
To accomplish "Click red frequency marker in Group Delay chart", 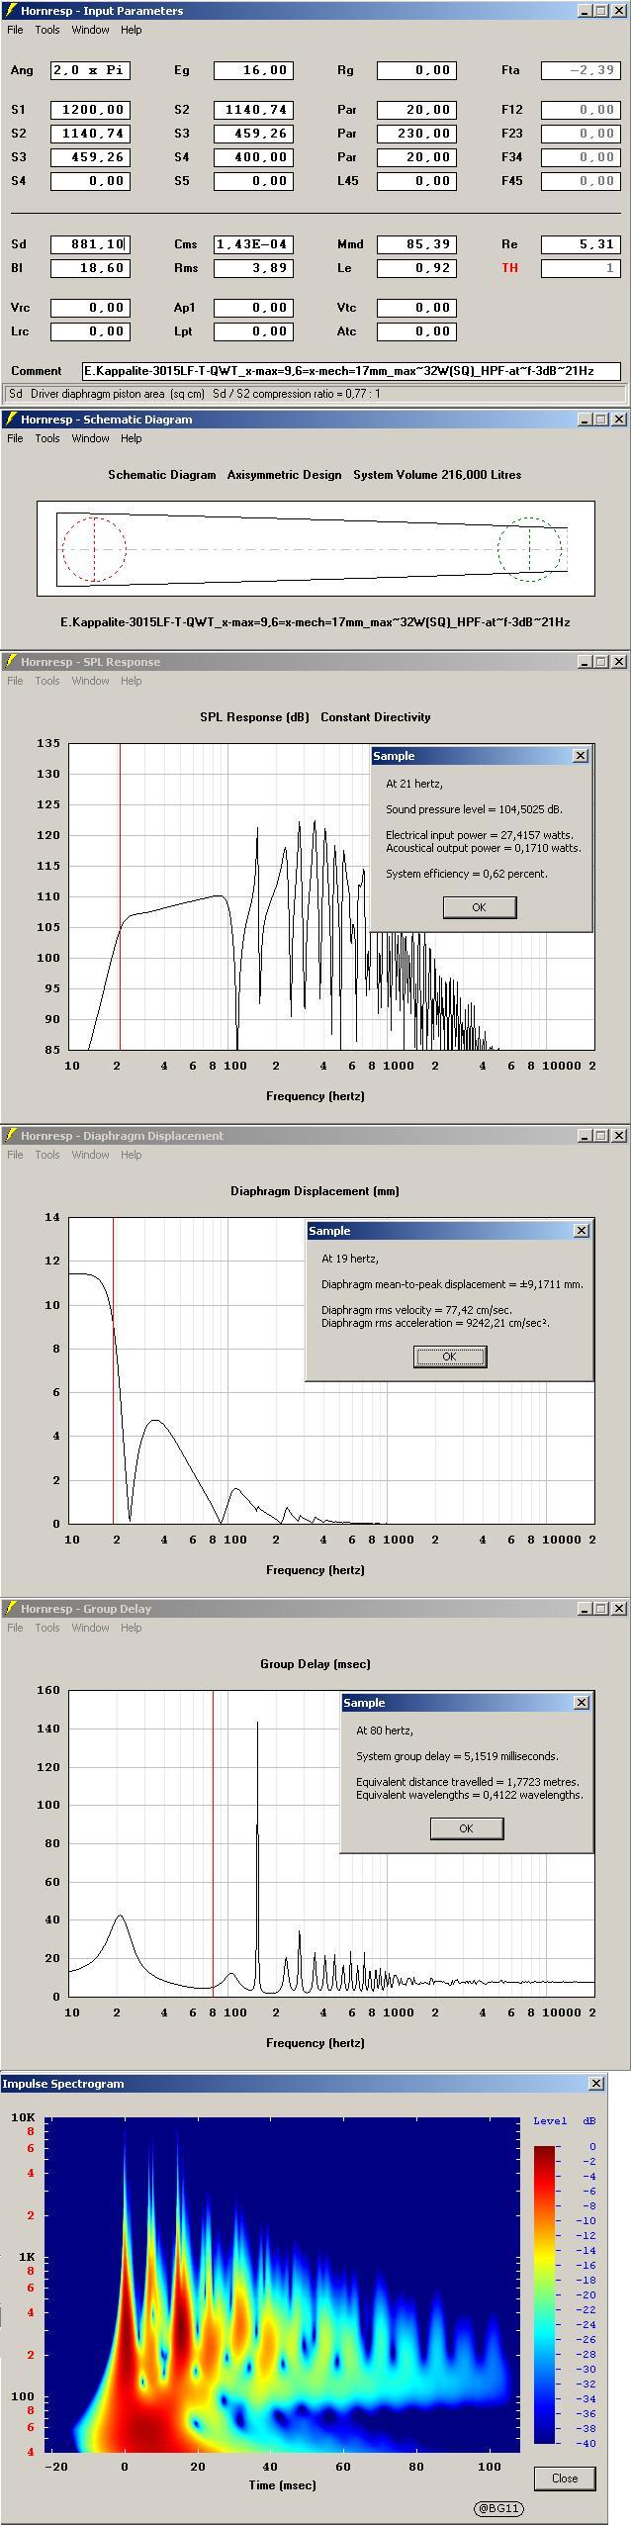I will (x=213, y=1842).
